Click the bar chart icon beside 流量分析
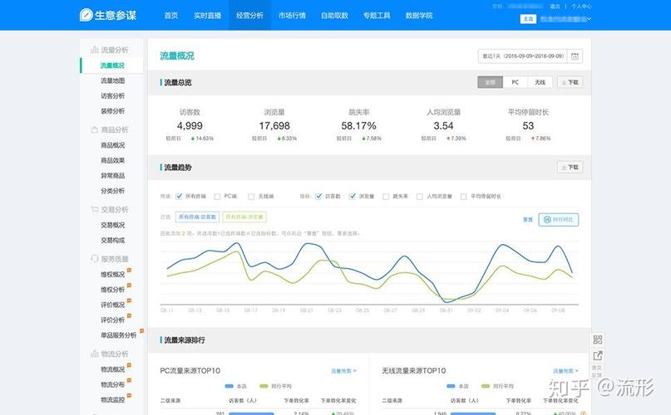Image resolution: width=671 pixels, height=415 pixels. pyautogui.click(x=95, y=50)
